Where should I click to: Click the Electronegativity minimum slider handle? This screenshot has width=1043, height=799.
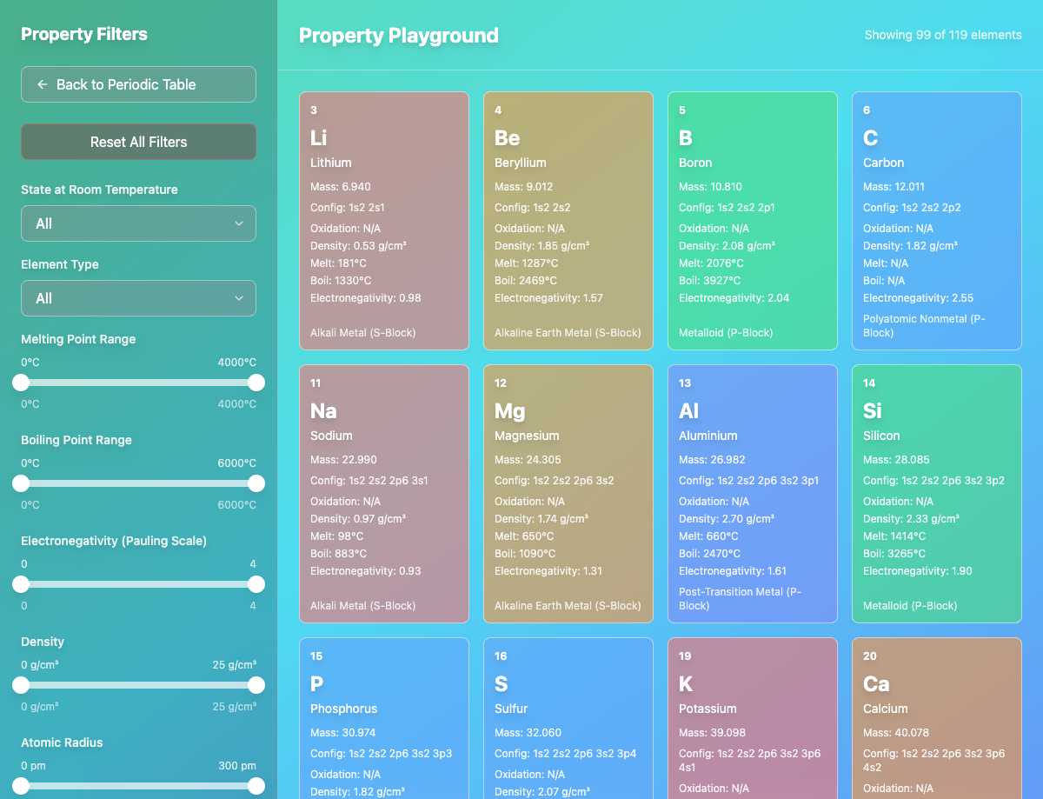[x=21, y=584]
